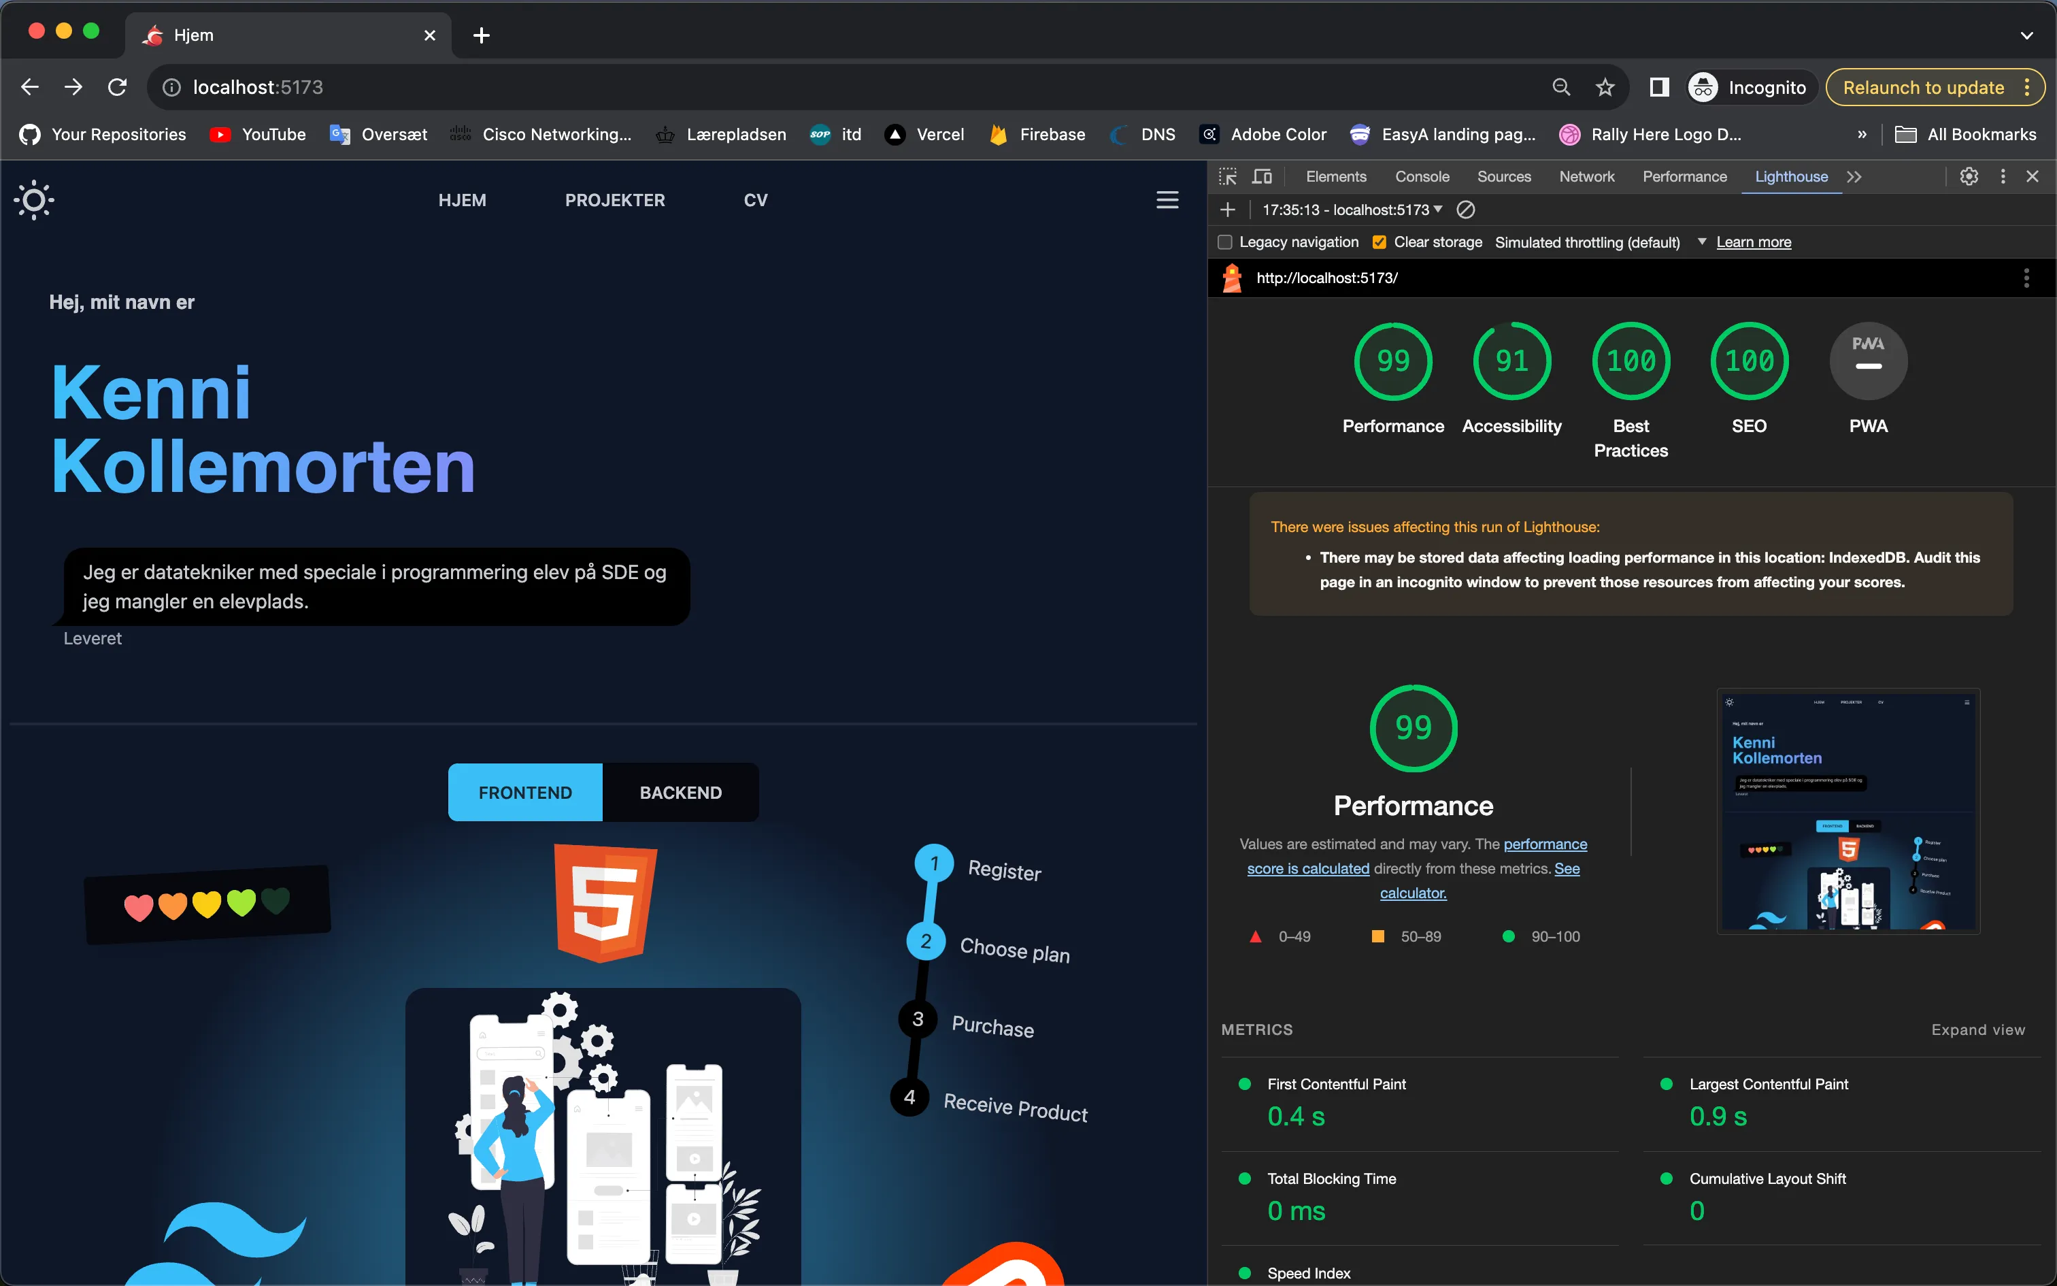
Task: Select the Lighthouse tab
Action: pyautogui.click(x=1791, y=176)
